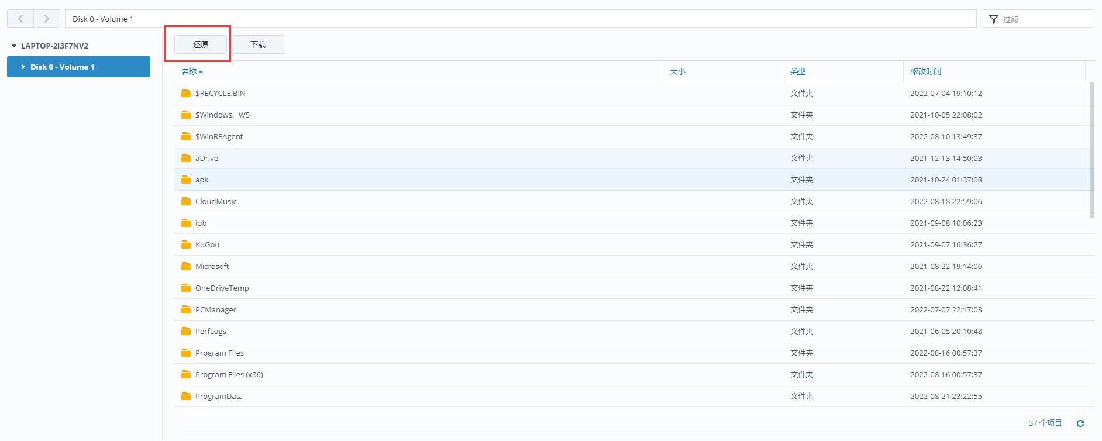Click the date 2022-08-10 13:49:37
Image resolution: width=1102 pixels, height=441 pixels.
(x=946, y=136)
